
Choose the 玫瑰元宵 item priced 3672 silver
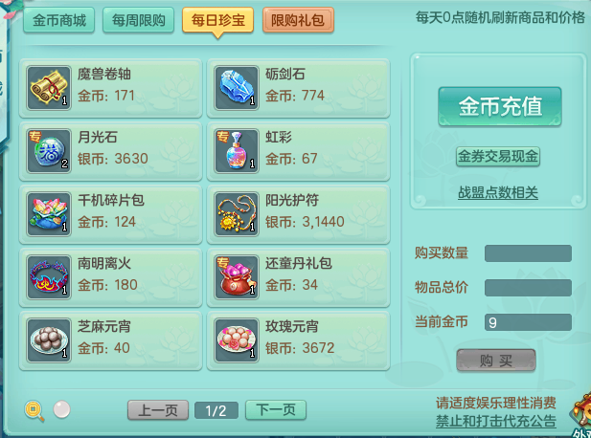(298, 340)
